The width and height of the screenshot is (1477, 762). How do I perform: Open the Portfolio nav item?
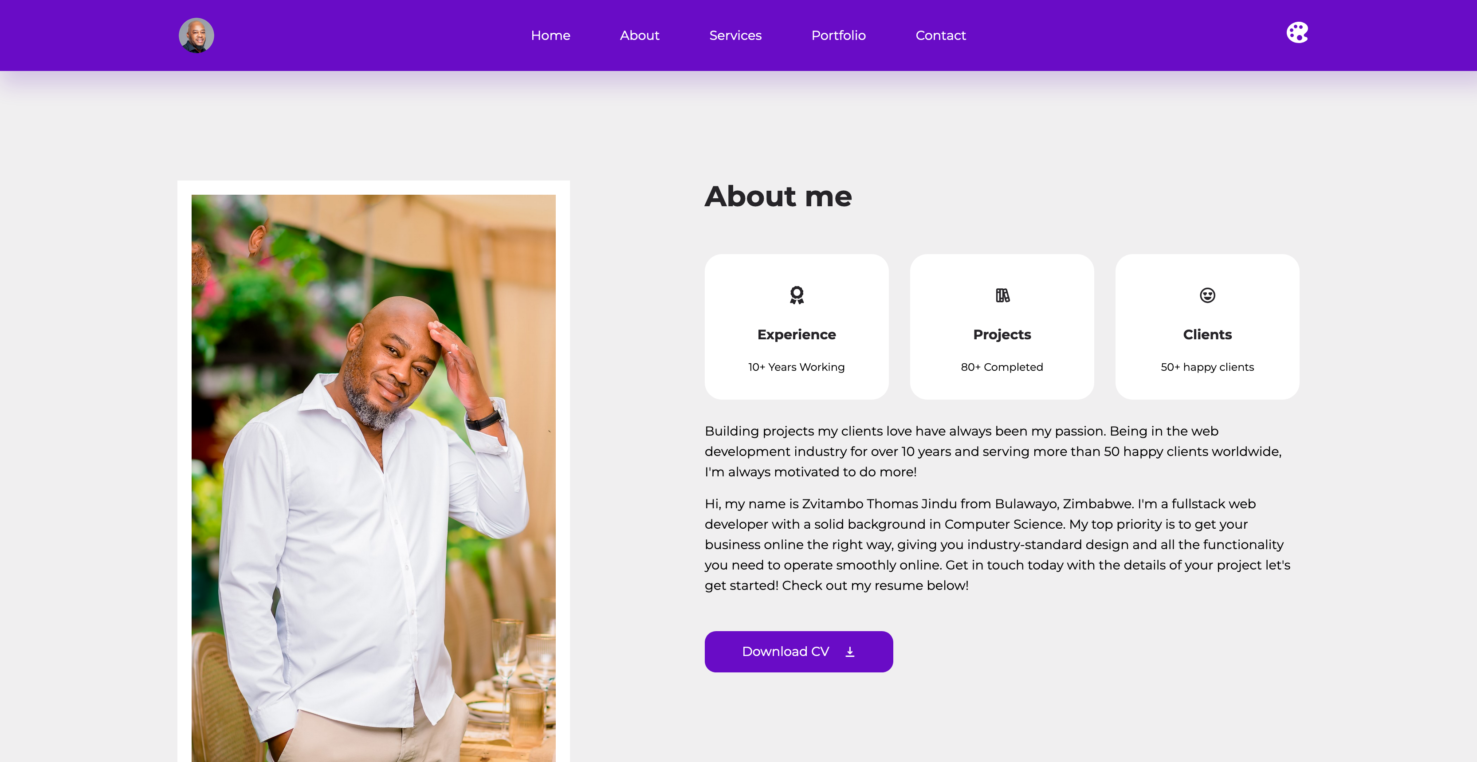(x=838, y=35)
